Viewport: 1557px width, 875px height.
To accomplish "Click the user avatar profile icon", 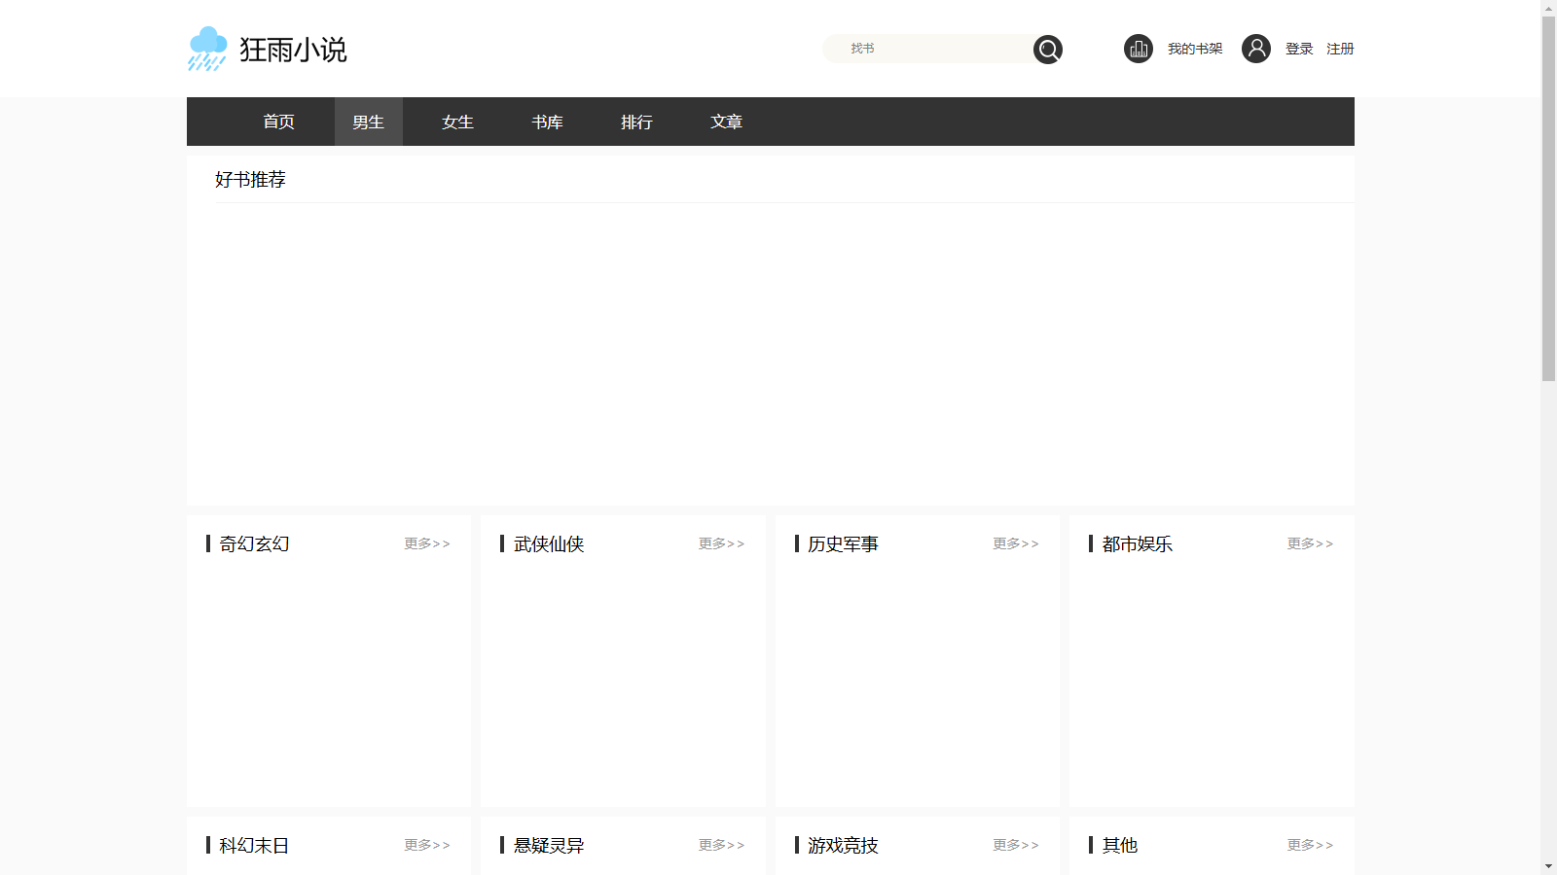I will point(1256,48).
